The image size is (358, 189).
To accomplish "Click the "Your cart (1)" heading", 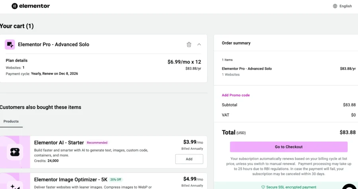I will (17, 26).
